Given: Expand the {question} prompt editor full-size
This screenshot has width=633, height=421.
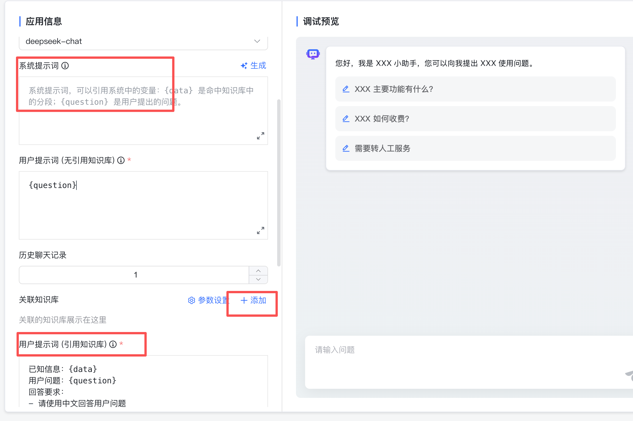Looking at the screenshot, I should (x=260, y=230).
